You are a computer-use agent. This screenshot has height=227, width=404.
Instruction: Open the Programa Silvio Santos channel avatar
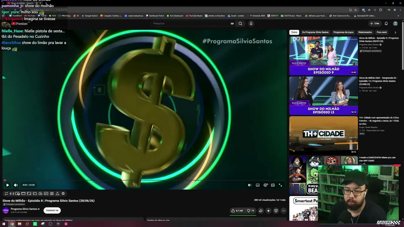(6, 210)
